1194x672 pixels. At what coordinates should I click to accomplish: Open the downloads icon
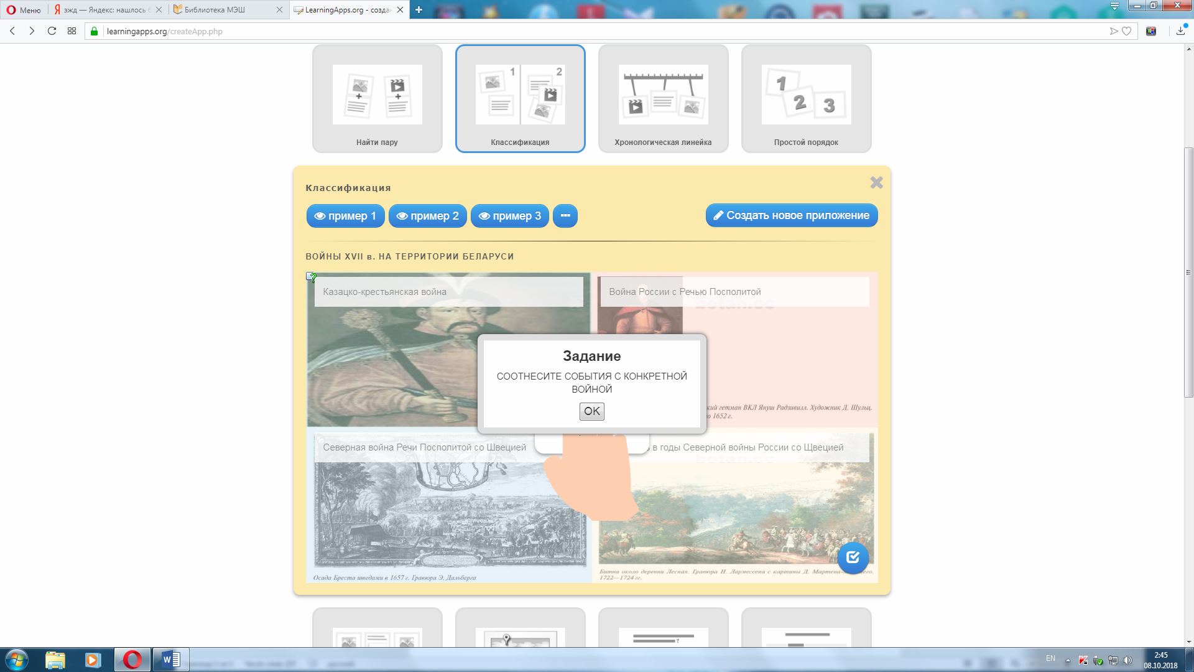tap(1181, 31)
